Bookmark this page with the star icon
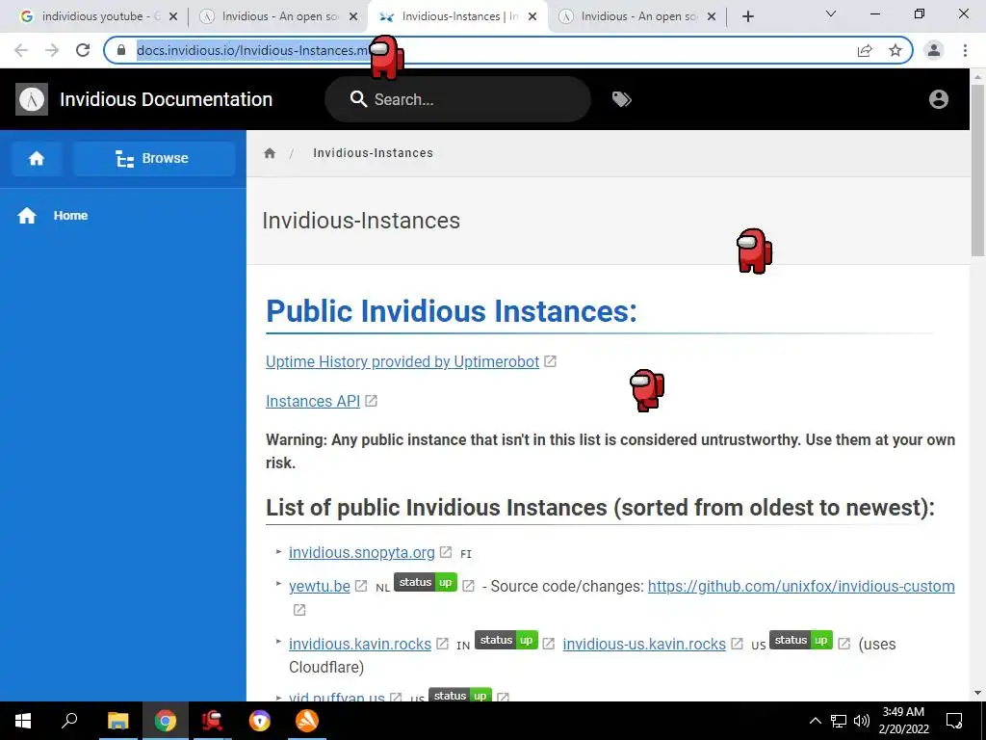 895,50
